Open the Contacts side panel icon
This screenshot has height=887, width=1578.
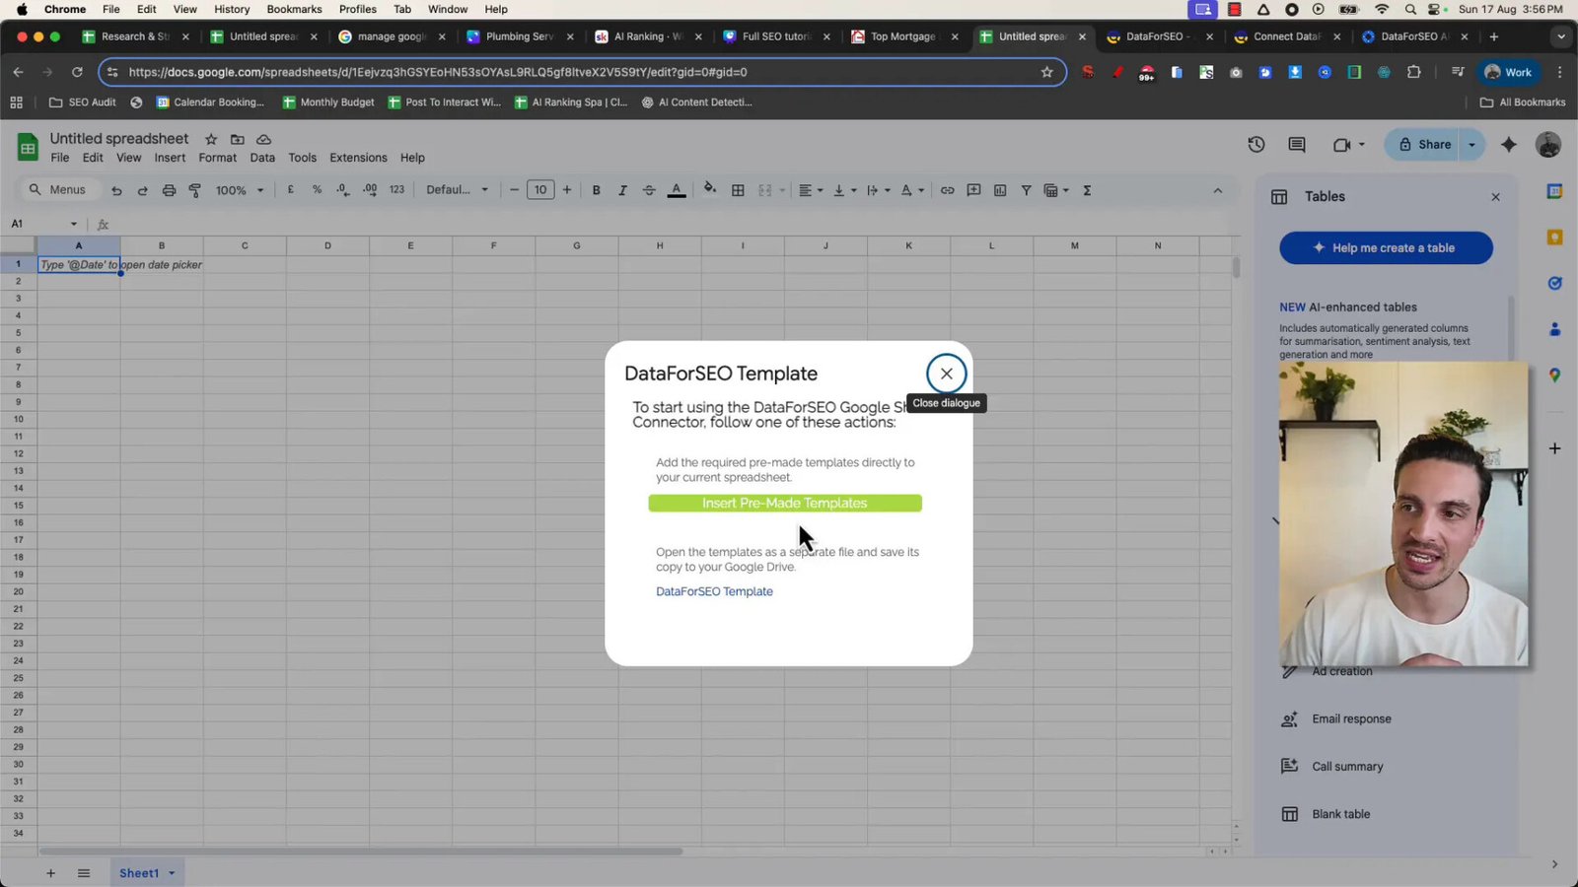pyautogui.click(x=1554, y=329)
